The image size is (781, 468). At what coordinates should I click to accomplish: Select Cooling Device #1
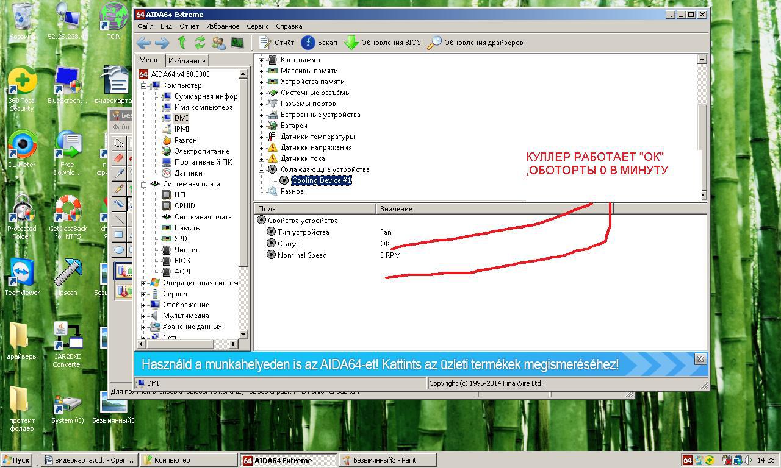(x=322, y=180)
